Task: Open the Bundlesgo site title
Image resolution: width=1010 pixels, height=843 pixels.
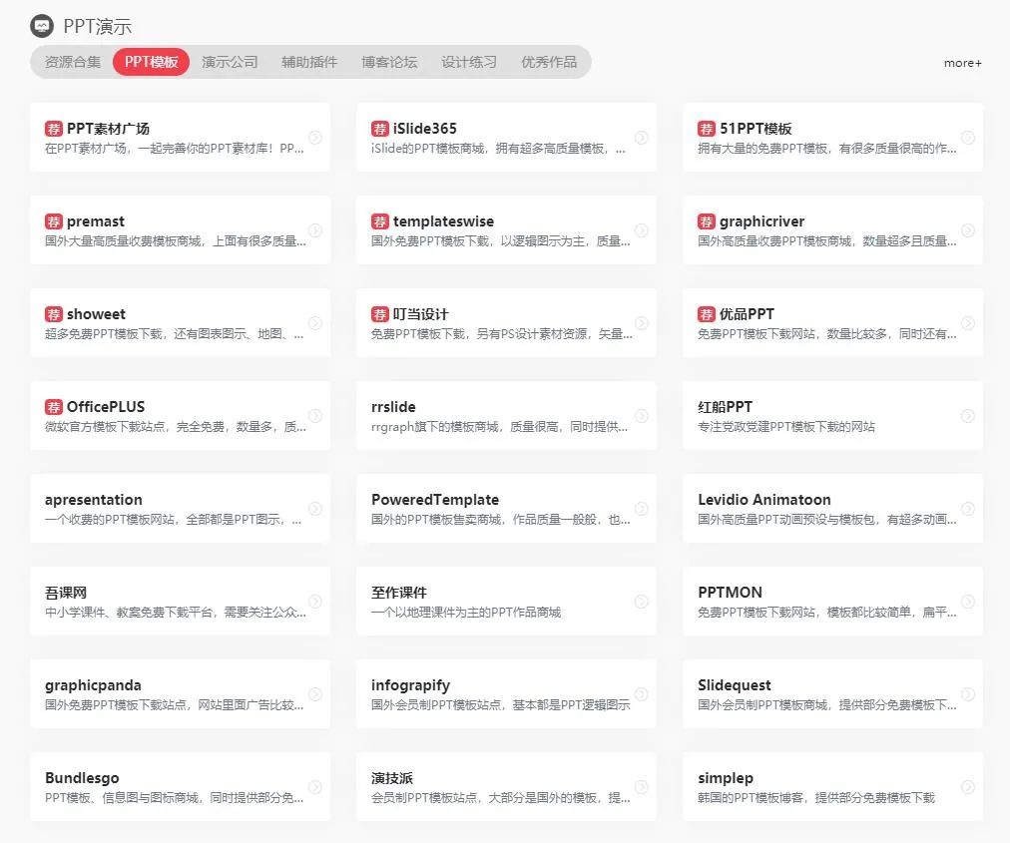Action: [82, 777]
